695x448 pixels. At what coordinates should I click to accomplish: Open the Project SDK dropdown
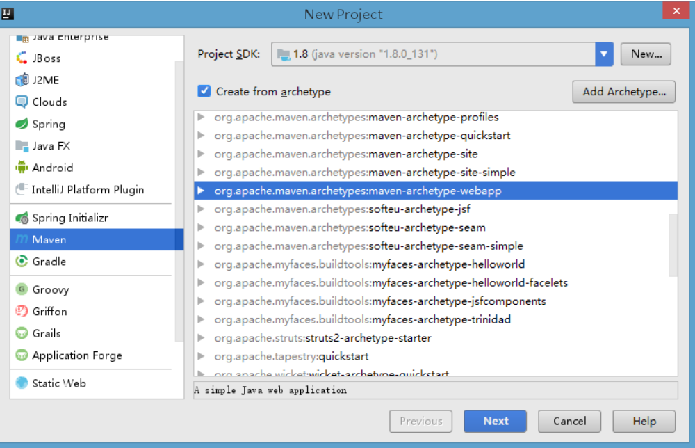[x=604, y=54]
